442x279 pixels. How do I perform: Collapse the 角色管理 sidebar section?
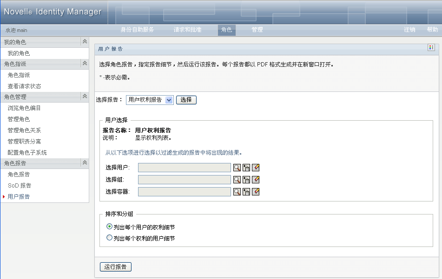85,97
